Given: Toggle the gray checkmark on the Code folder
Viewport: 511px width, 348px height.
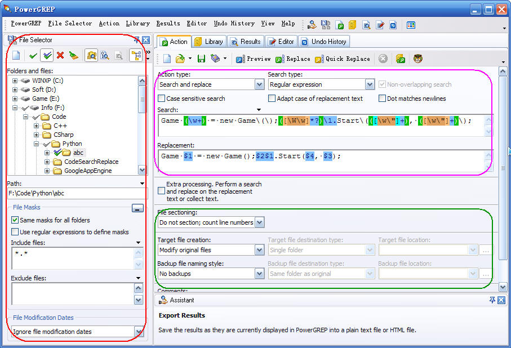Looking at the screenshot, I should click(x=36, y=117).
